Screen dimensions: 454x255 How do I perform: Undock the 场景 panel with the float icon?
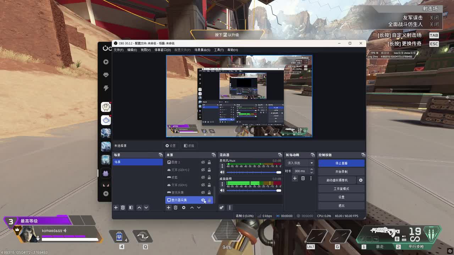click(x=161, y=155)
